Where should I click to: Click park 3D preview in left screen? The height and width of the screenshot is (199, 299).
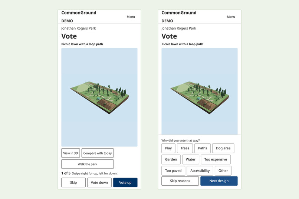pyautogui.click(x=99, y=97)
